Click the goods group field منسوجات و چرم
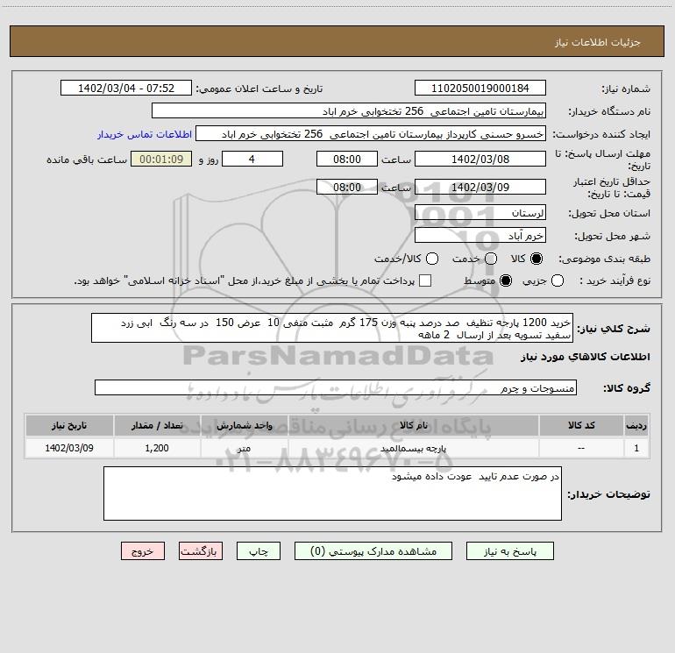This screenshot has width=675, height=653. (336, 387)
